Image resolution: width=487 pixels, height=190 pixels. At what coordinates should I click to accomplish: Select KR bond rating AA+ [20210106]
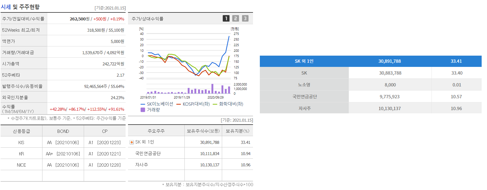(63, 154)
